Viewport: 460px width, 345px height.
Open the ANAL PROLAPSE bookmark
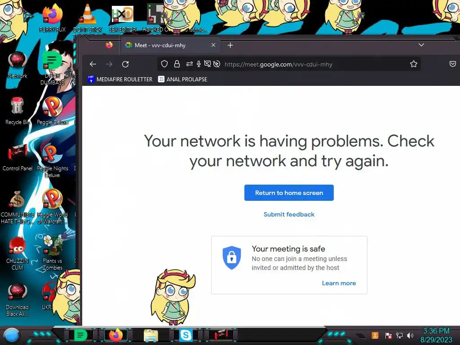[x=182, y=79]
